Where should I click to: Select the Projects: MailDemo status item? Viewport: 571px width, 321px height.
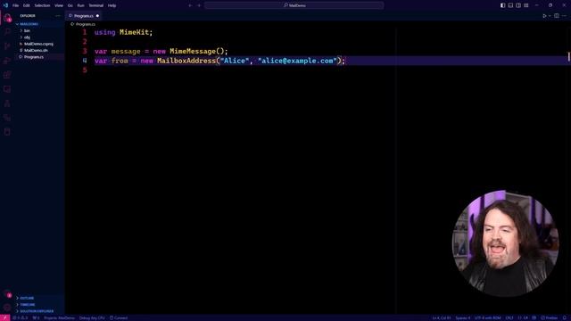[x=59, y=317]
